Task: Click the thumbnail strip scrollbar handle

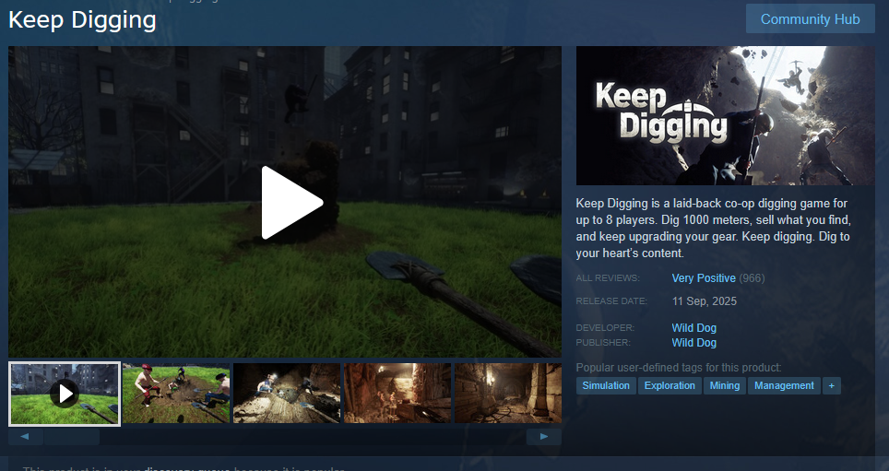Action: 72,436
